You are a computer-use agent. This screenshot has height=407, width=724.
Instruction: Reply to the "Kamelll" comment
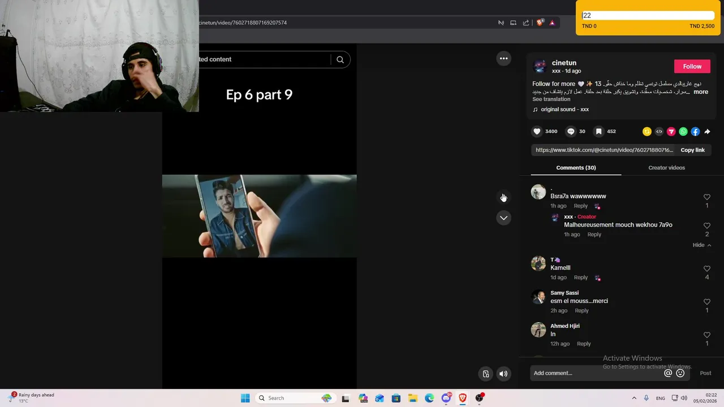[580, 278]
